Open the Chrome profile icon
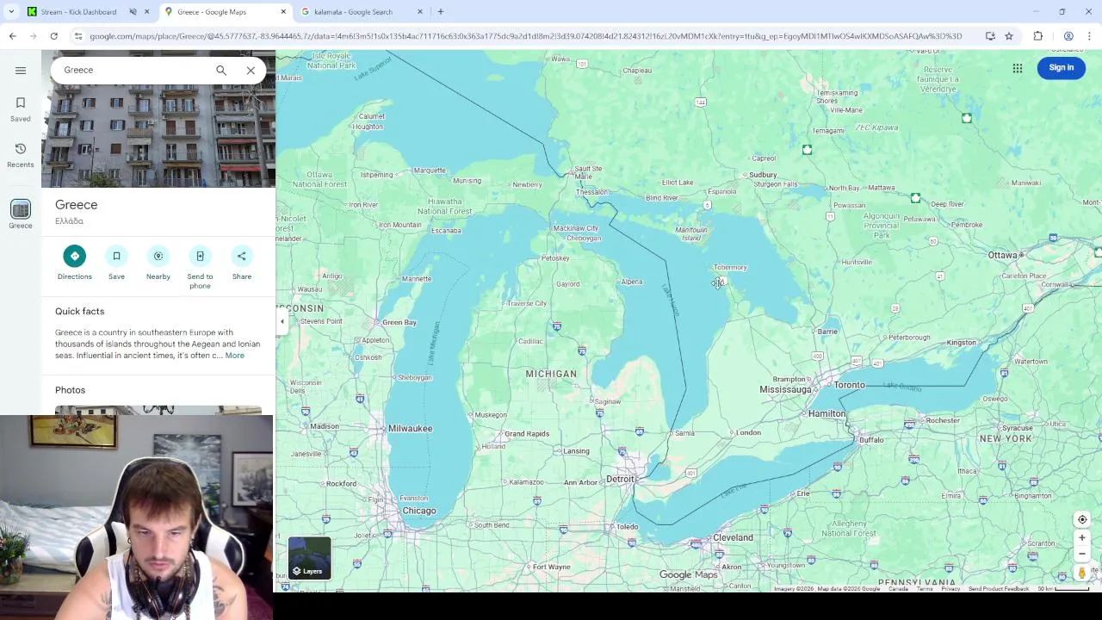Viewport: 1102px width, 620px height. (x=1068, y=36)
